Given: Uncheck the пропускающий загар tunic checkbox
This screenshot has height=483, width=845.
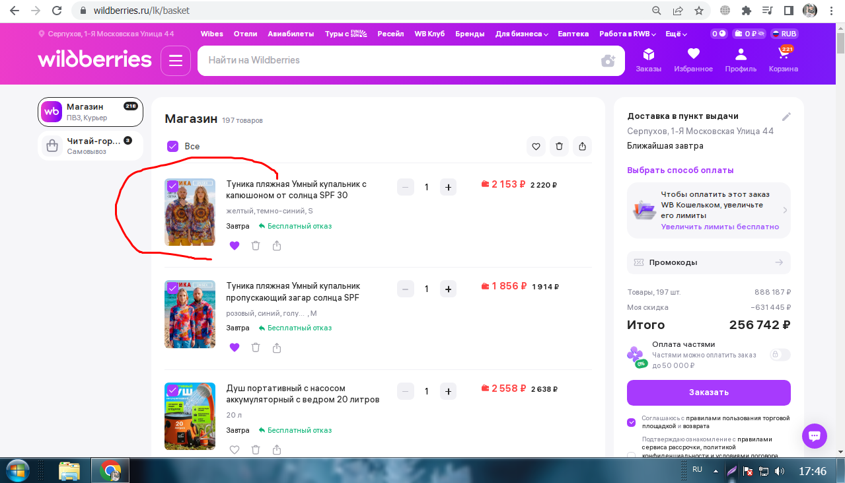Looking at the screenshot, I should 172,288.
